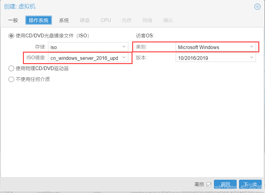Go to the 内存 tab
This screenshot has height=193, width=265.
[x=126, y=20]
